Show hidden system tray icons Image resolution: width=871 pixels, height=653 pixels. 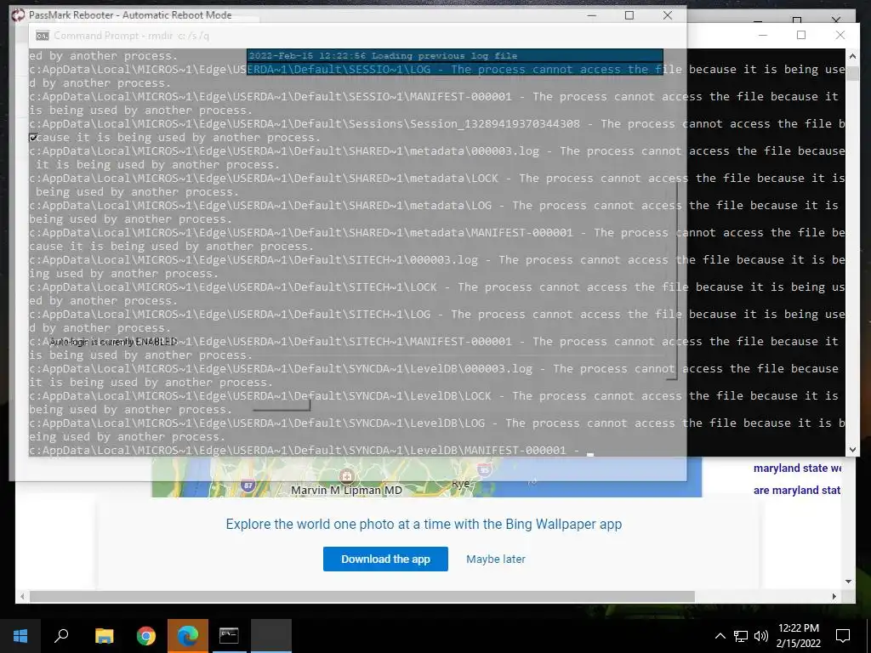tap(720, 636)
